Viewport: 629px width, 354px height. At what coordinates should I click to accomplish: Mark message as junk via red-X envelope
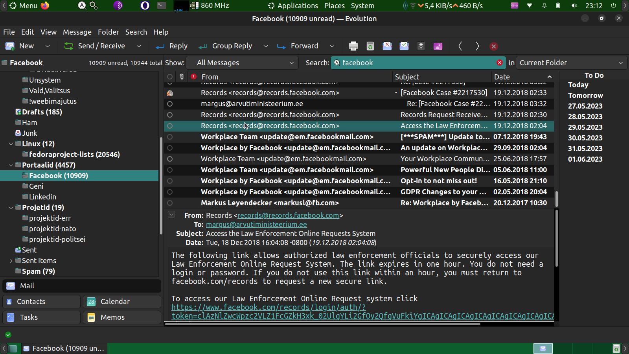click(387, 46)
